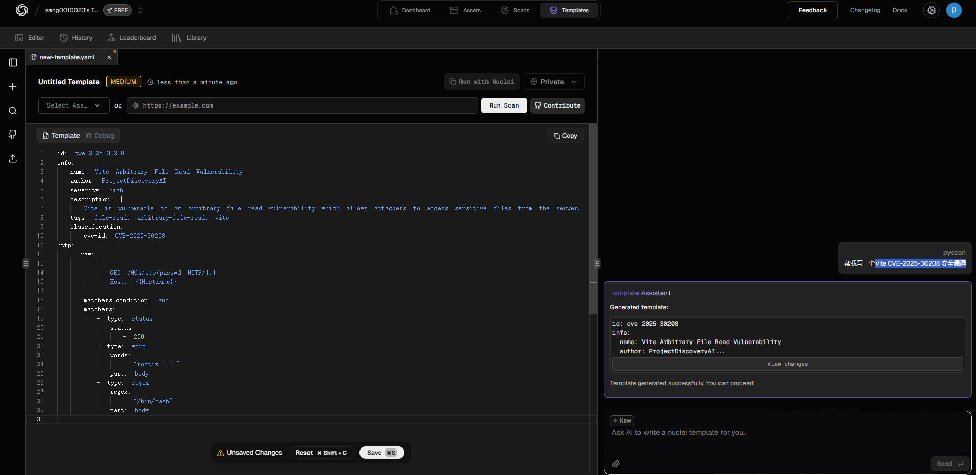Switch to Editor view
This screenshot has width=976, height=475.
30,38
